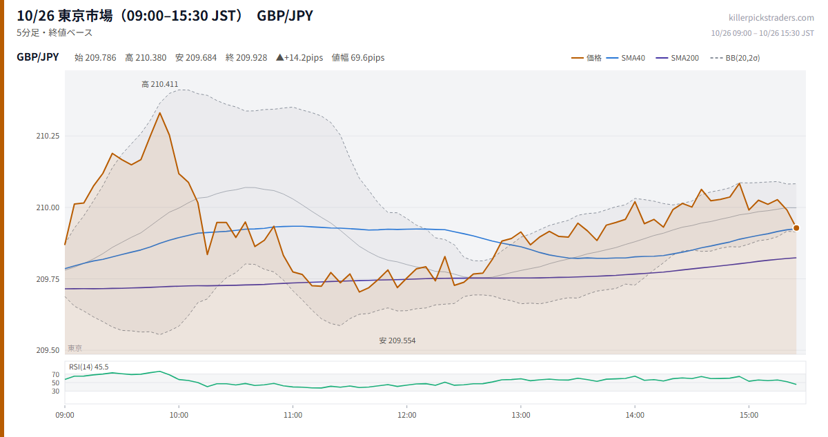Click the 210.25 price axis label
Screen dimensions: 828x437
[48, 136]
